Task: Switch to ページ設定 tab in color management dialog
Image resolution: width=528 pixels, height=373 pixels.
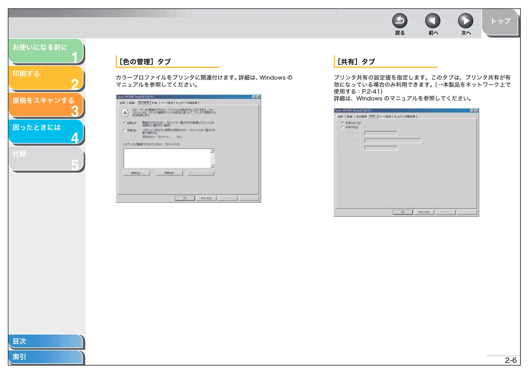Action: tap(167, 103)
